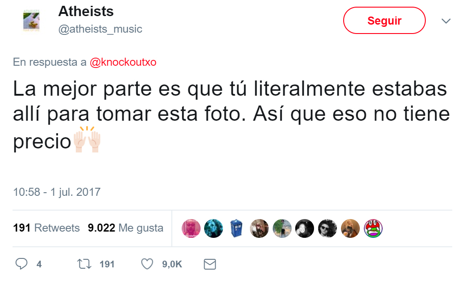The image size is (463, 283).
Task: Expand tweet options chevron next to Seguir
Action: [446, 21]
